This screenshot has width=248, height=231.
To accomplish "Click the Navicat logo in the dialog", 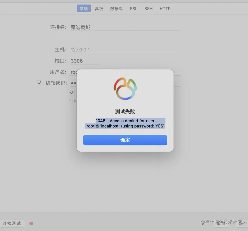I will pyautogui.click(x=125, y=89).
